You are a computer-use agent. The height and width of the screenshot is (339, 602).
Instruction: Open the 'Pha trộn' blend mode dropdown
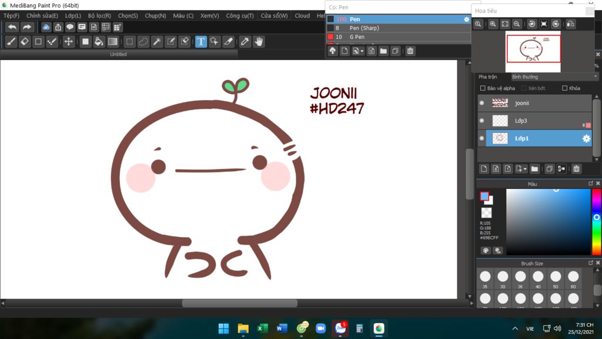pos(554,77)
